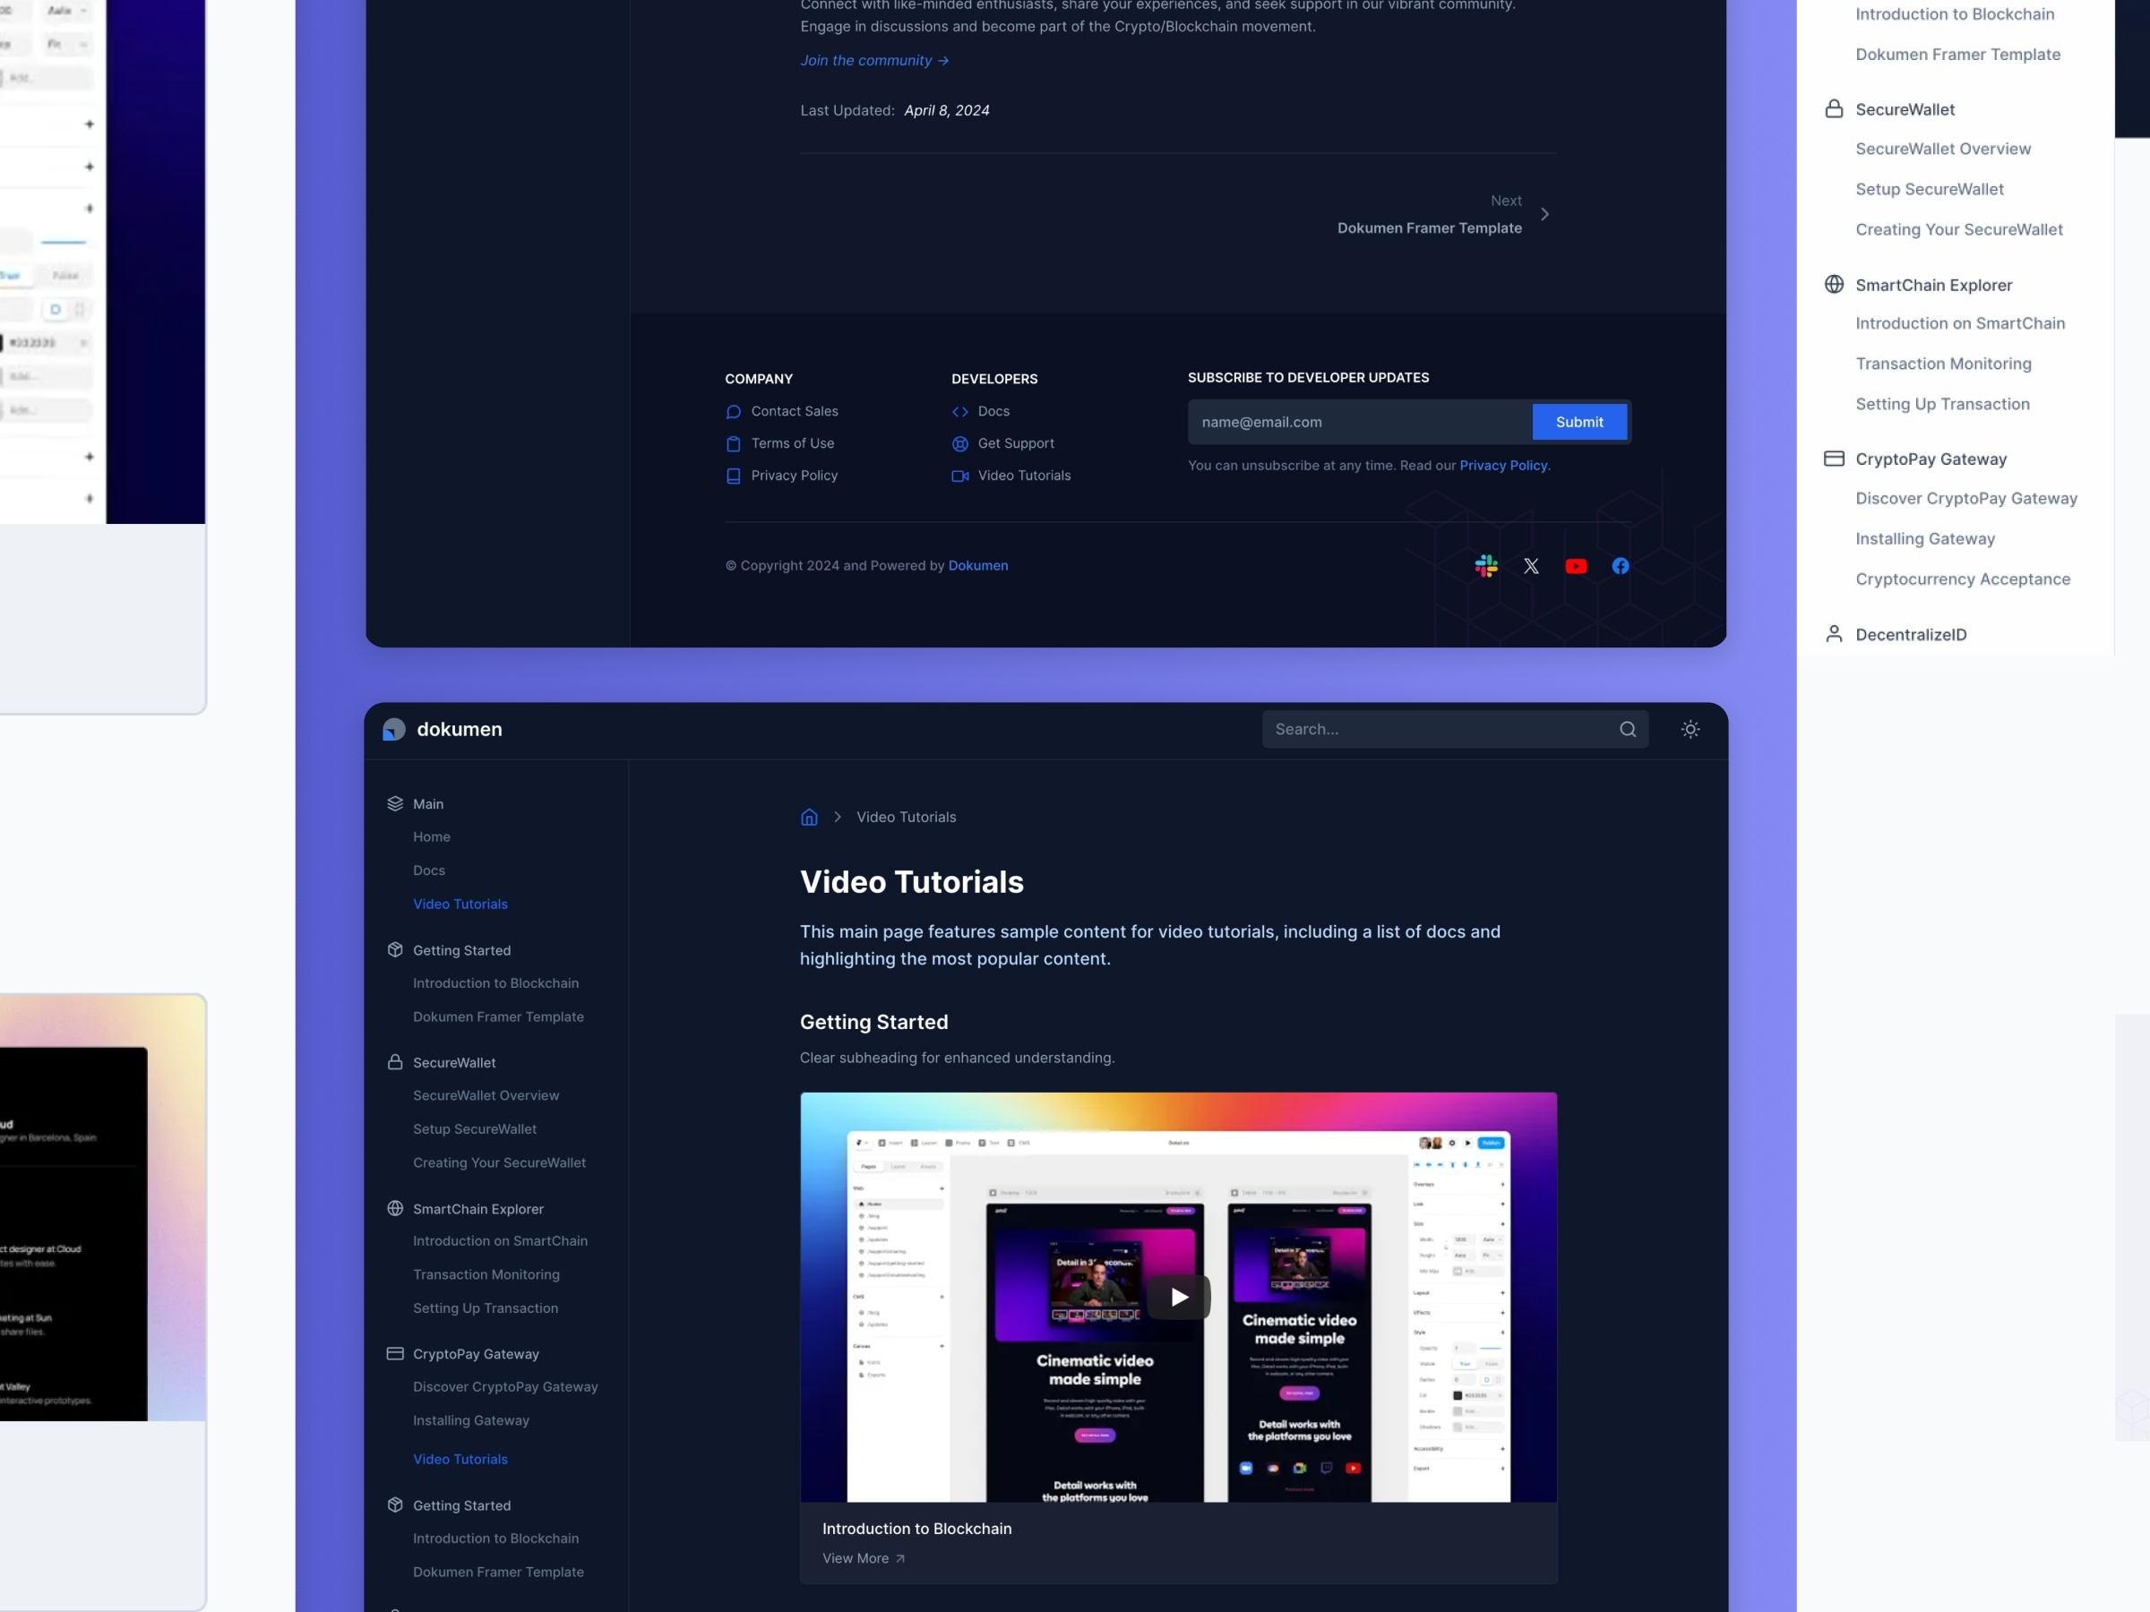
Task: Click the Facebook icon in the footer social links
Action: coord(1621,566)
